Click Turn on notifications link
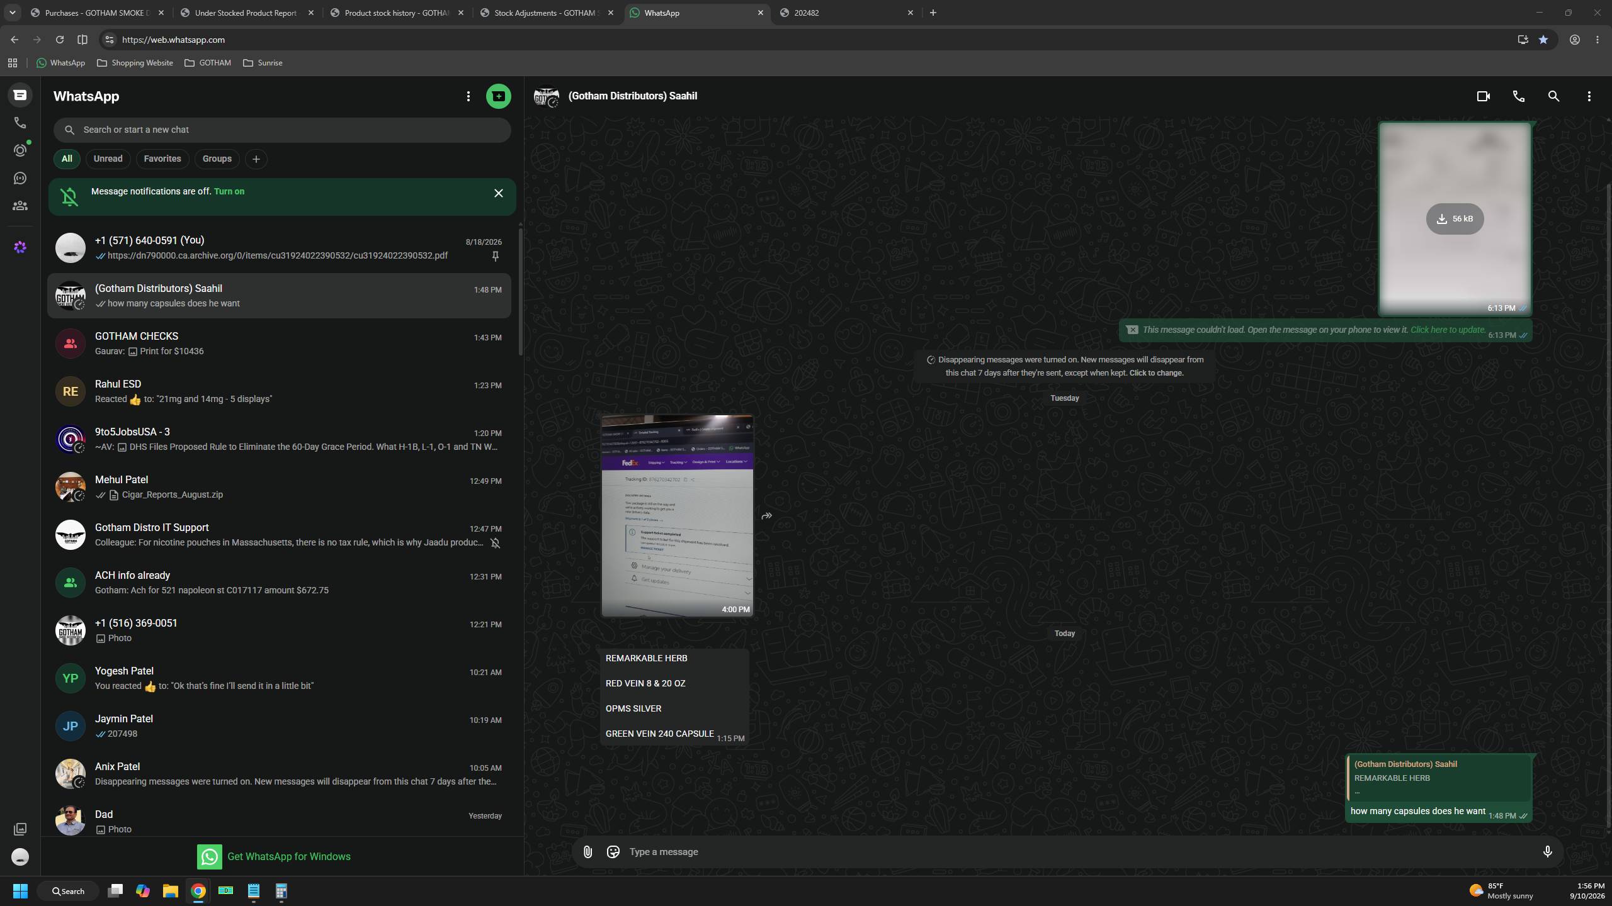 [229, 191]
